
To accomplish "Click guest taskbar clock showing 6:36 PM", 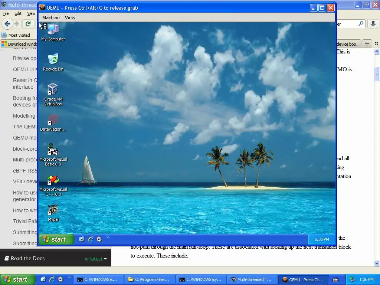I will pyautogui.click(x=322, y=239).
